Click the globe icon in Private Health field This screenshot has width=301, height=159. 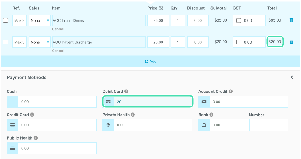tap(108, 125)
